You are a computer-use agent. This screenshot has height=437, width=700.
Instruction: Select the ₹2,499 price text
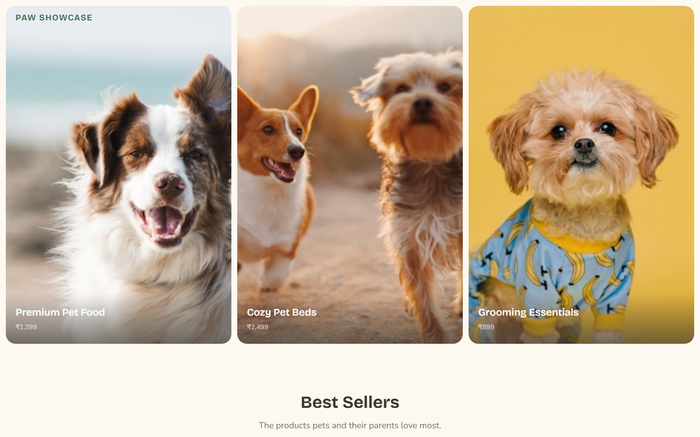click(x=258, y=327)
